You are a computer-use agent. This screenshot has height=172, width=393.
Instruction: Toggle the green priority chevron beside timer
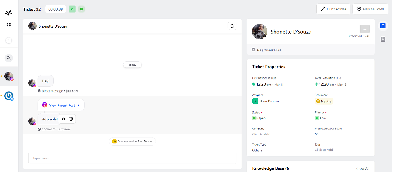(72, 9)
